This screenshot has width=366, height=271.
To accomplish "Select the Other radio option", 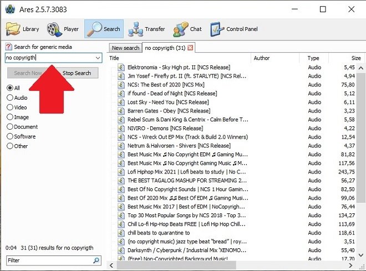I will coord(10,146).
